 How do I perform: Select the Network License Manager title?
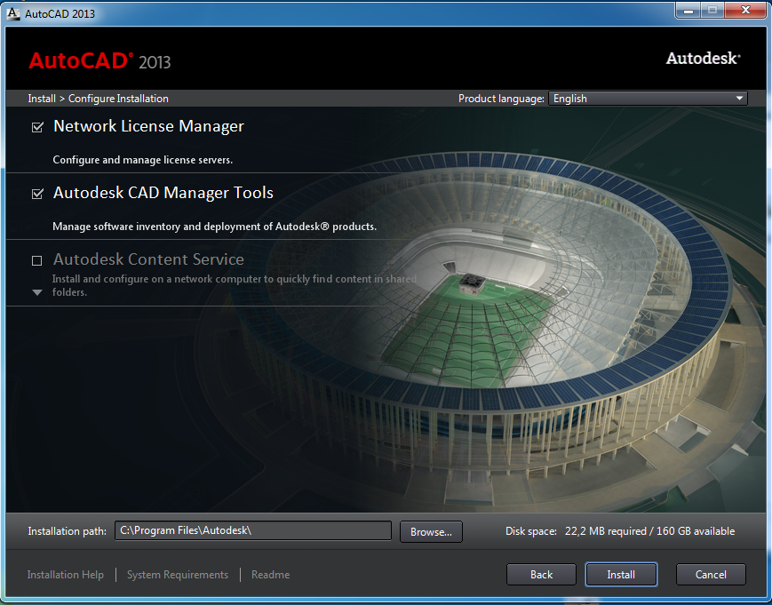(x=148, y=126)
